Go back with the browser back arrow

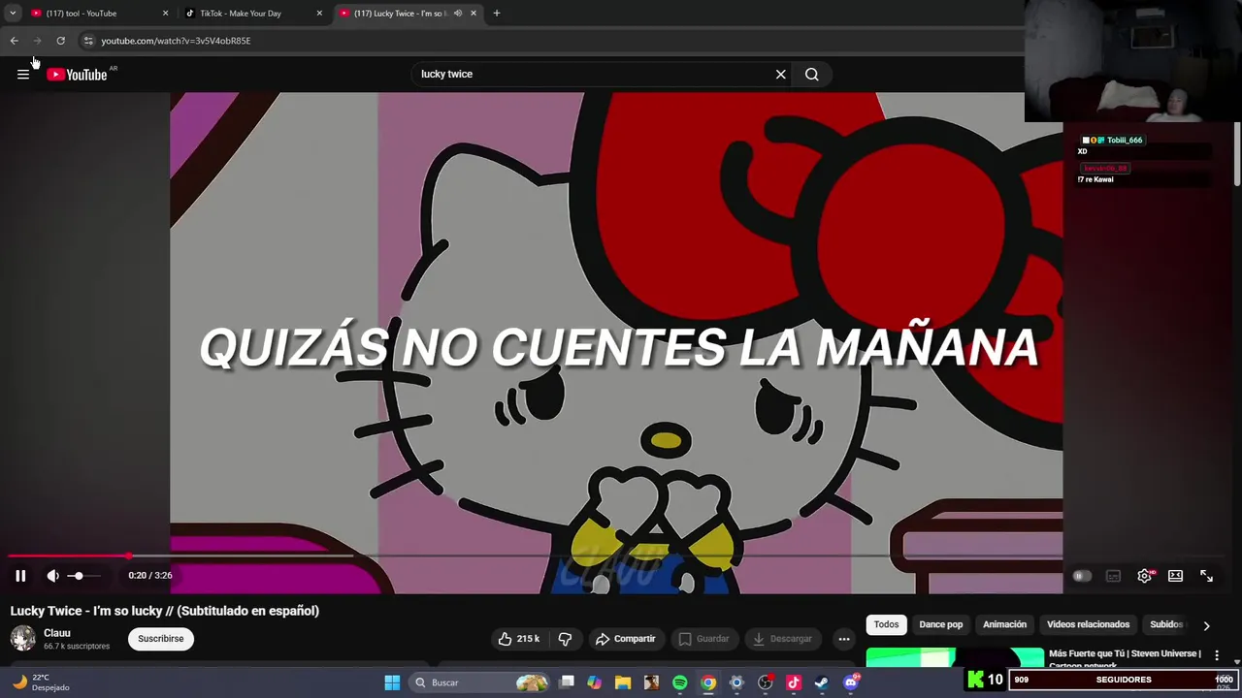(x=15, y=41)
